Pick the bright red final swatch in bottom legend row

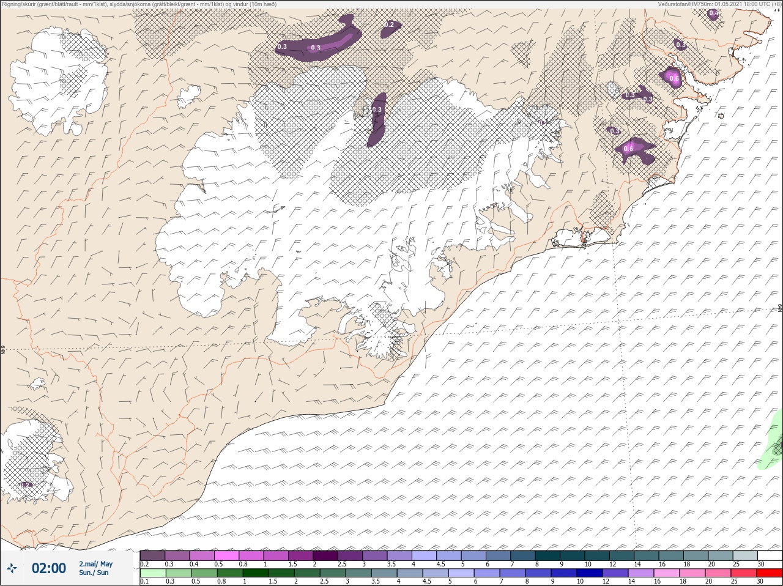[x=769, y=573]
